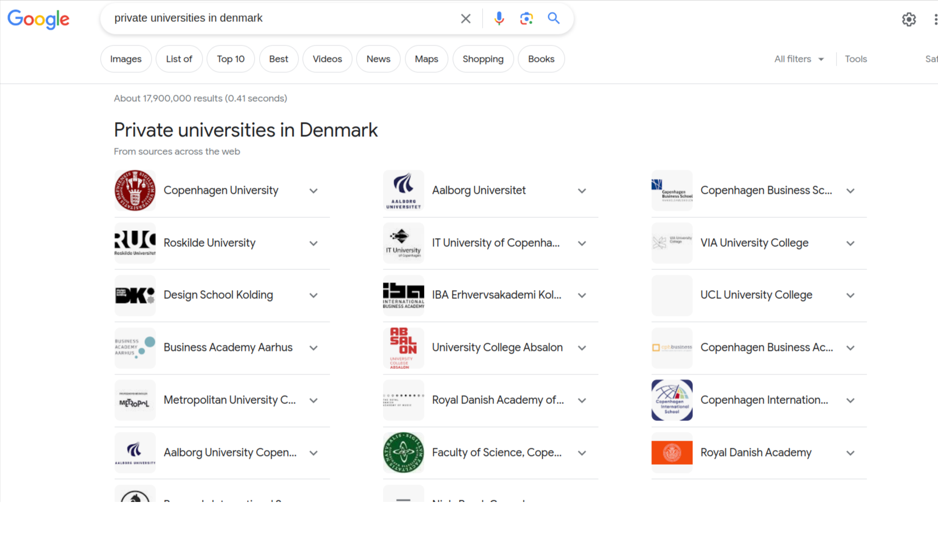Expand the IBA Erhvervsakademi Kolding entry
Screen dimensions: 938x537
pos(582,296)
